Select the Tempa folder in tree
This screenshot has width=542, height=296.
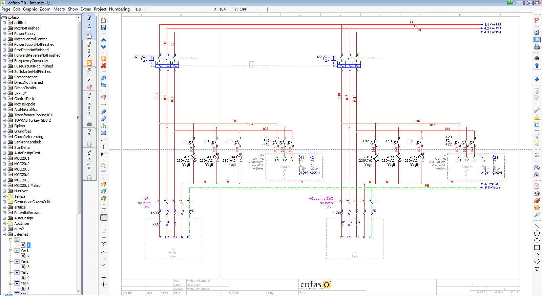[x=20, y=196]
